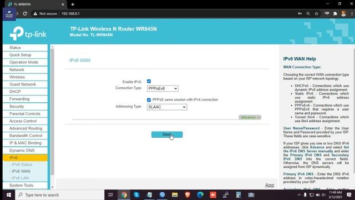Open Task View on the taskbar
The height and width of the screenshot is (200, 355).
[x=110, y=195]
